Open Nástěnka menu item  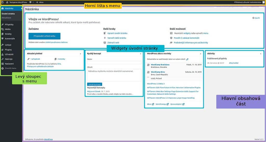coord(11,8)
